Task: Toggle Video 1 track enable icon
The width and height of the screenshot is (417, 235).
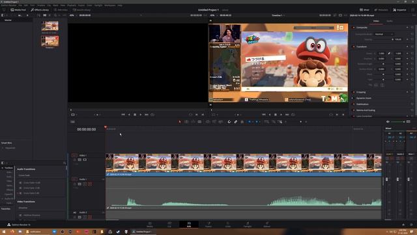Action: (x=85, y=160)
